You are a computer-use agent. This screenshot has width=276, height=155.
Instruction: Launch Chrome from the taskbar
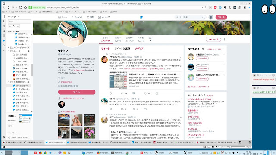point(45,153)
